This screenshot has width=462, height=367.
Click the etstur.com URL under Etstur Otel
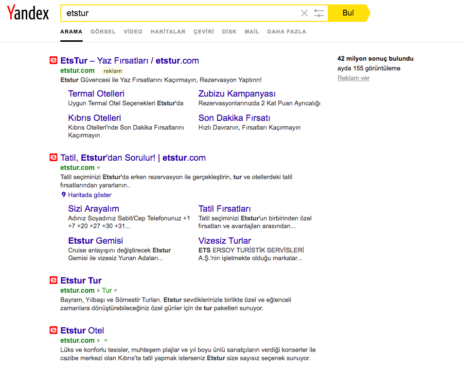(77, 340)
